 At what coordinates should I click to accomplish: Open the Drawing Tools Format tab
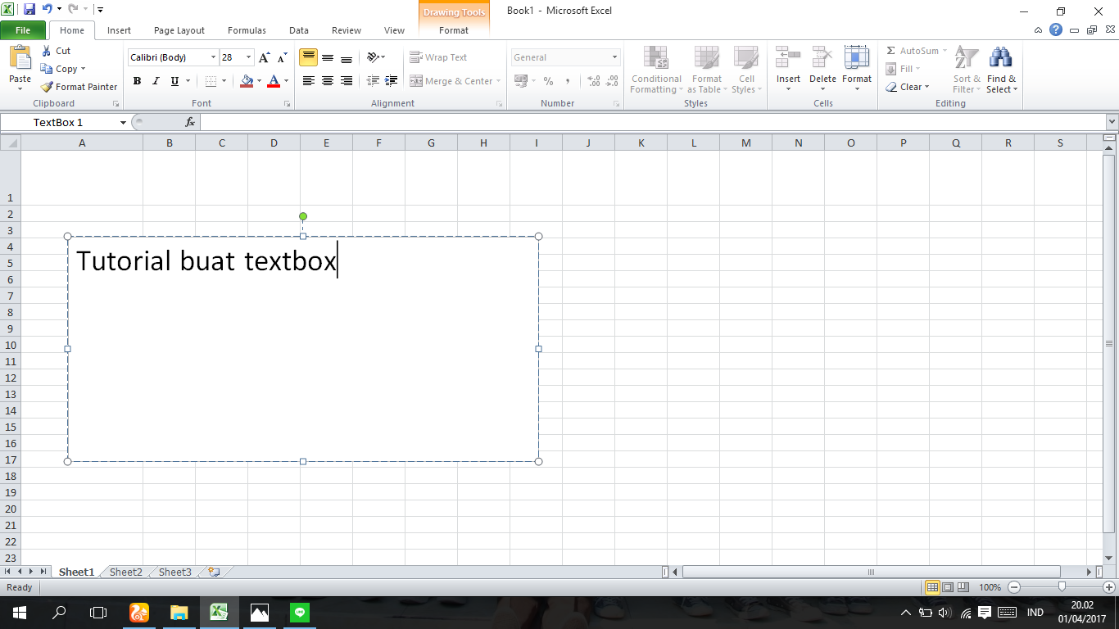454,29
